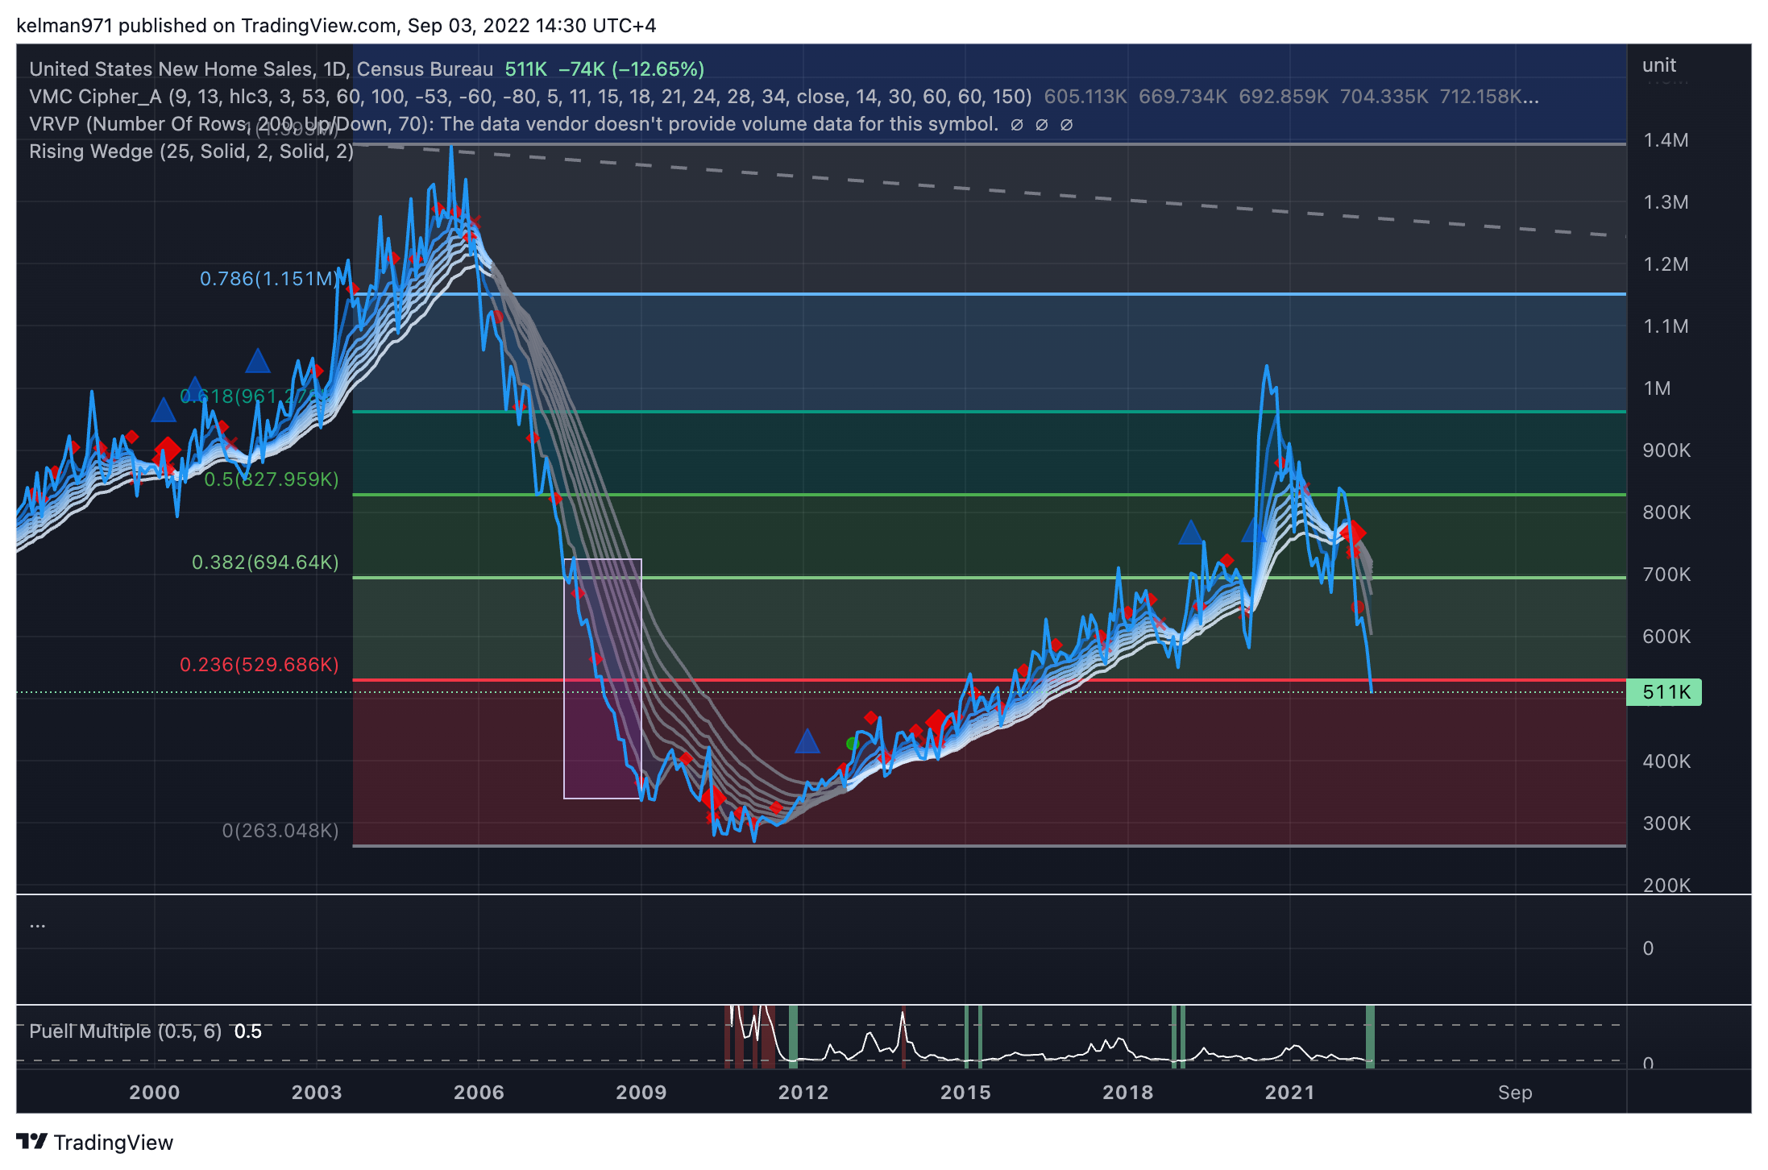Click the 0.236(529.686K) Fibonacci label

coord(259,665)
